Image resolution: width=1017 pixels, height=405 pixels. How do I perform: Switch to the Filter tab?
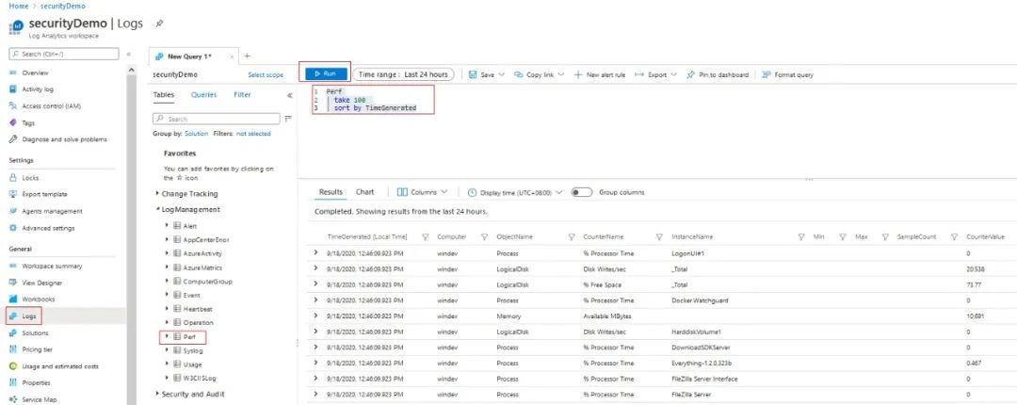pos(242,95)
